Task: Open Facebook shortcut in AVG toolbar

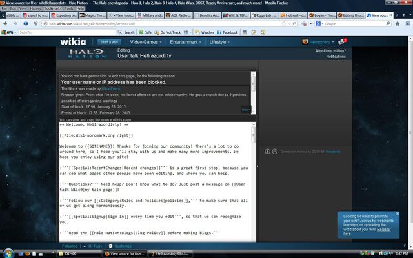Action: 227,32
